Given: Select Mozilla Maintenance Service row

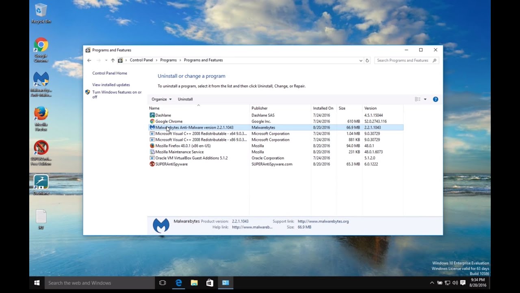Looking at the screenshot, I should tap(276, 152).
